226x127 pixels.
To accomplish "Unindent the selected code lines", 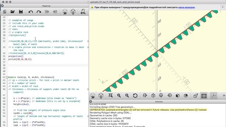I will click(x=47, y=12).
